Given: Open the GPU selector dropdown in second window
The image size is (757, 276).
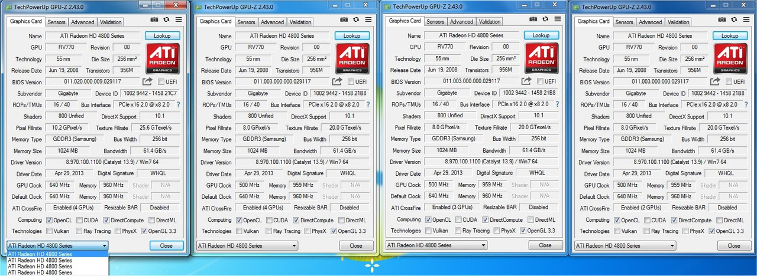Looking at the screenshot, I should [247, 245].
